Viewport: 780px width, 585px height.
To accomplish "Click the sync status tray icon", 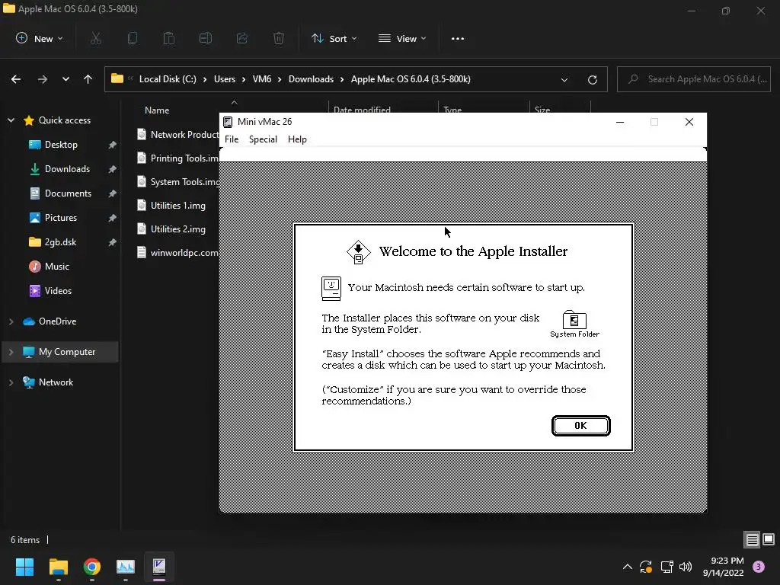I will click(x=646, y=567).
